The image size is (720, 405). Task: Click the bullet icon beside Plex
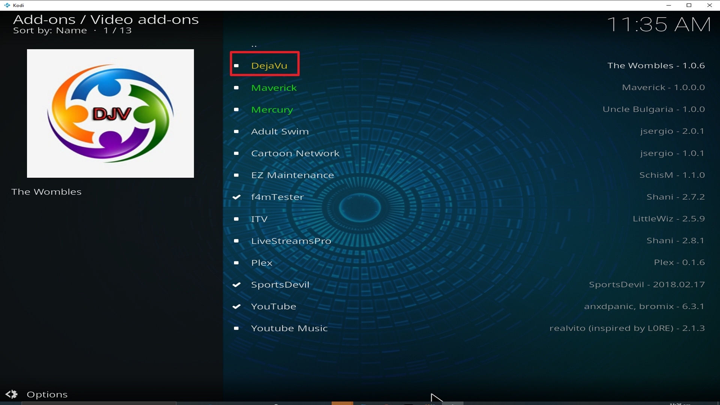click(x=236, y=263)
